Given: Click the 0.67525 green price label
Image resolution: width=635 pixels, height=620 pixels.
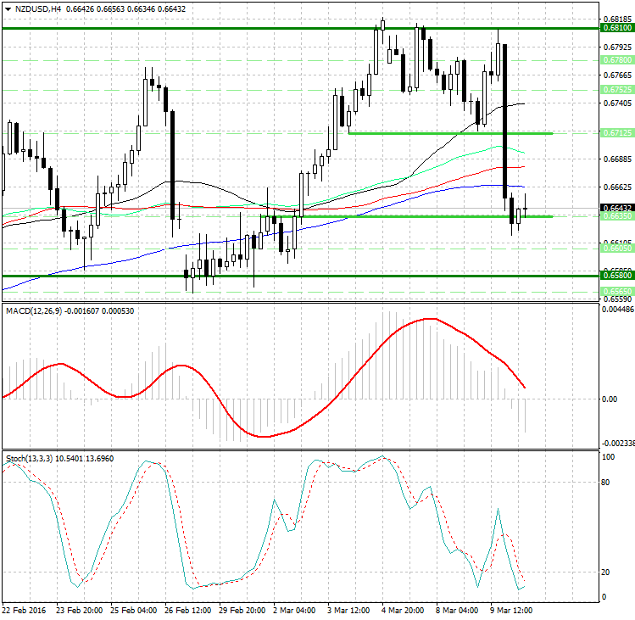Looking at the screenshot, I should tap(616, 89).
